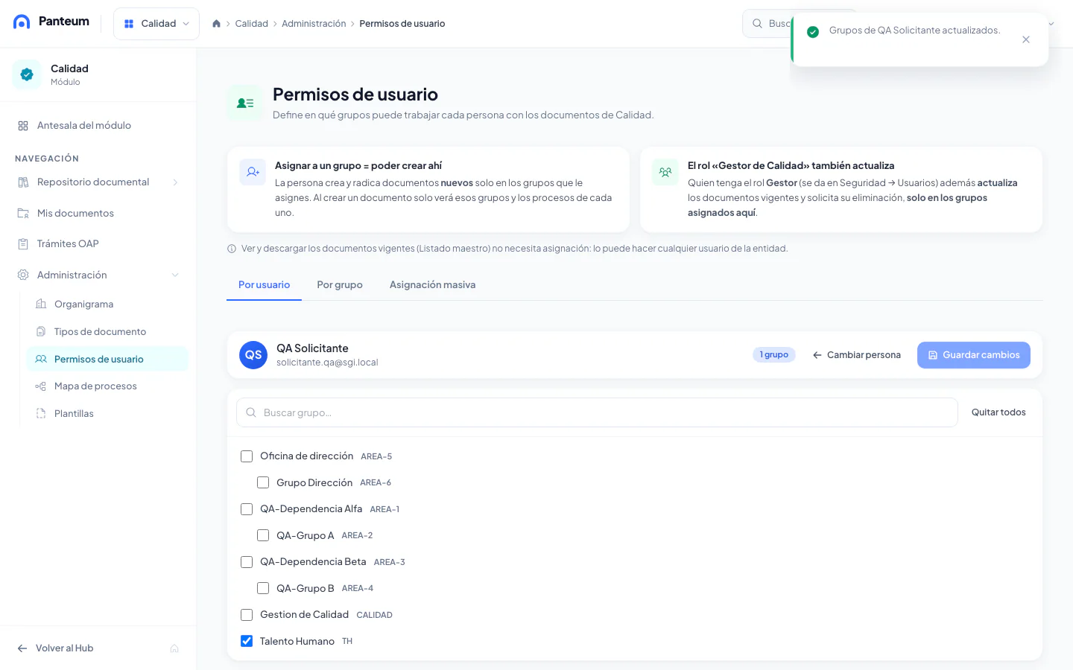Open the Calidad module dropdown
Viewport: 1073px width, 670px height.
156,24
